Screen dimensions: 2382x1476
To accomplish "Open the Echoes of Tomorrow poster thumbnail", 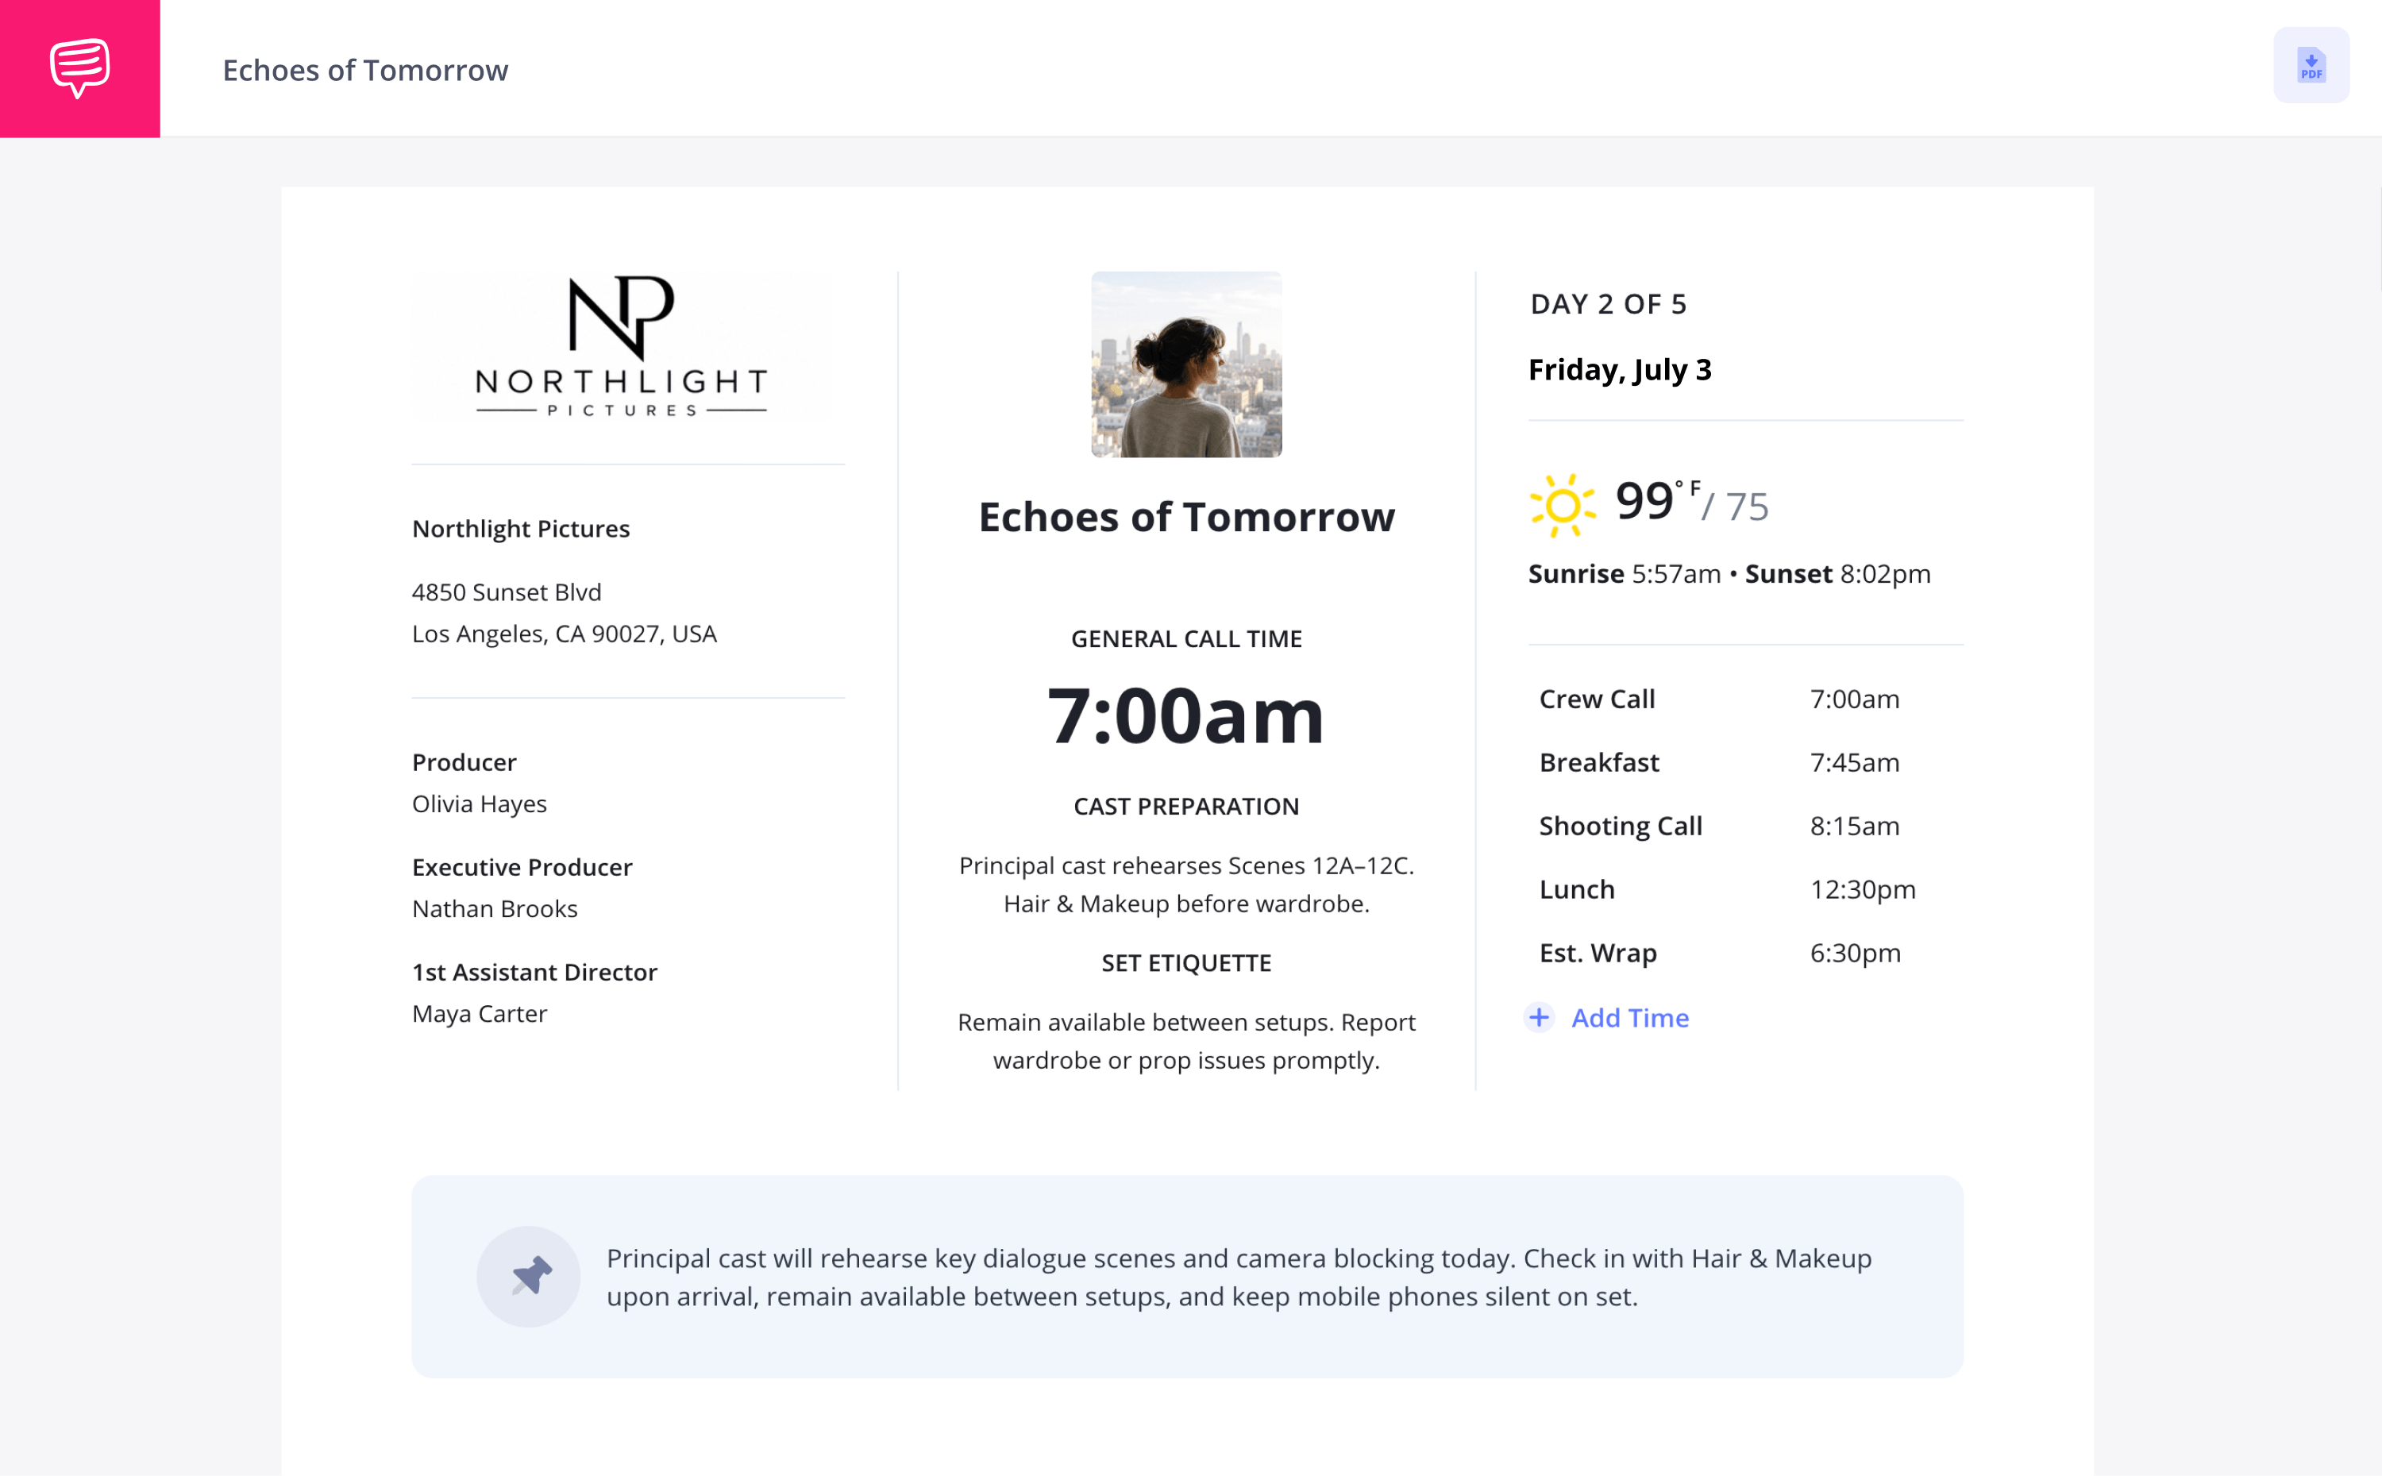I will pyautogui.click(x=1186, y=364).
